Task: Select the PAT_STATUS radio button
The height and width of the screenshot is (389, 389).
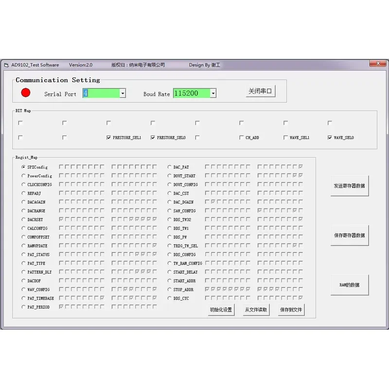Action: coord(23,254)
